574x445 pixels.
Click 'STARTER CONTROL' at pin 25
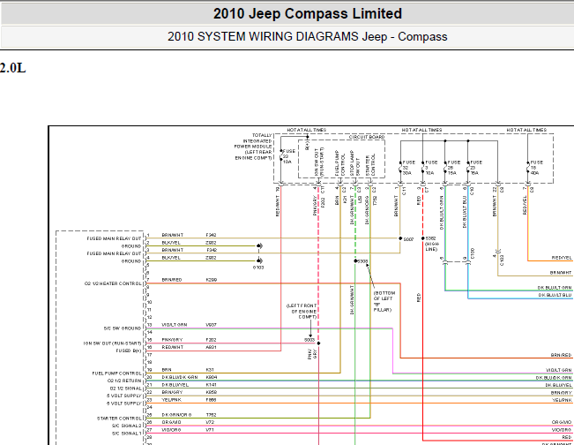click(119, 419)
